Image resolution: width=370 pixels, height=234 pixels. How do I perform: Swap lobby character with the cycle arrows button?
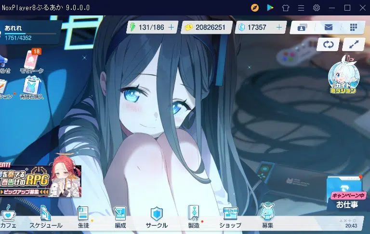329,44
